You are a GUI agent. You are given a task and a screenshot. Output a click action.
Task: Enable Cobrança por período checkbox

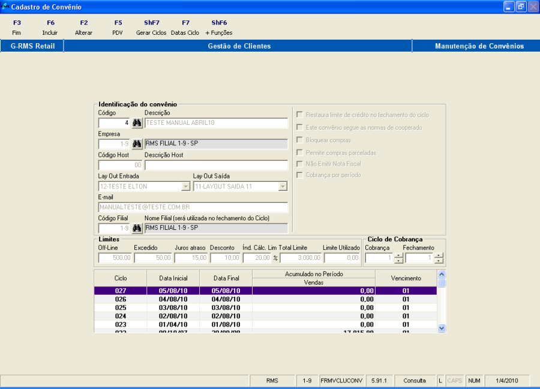pyautogui.click(x=299, y=175)
